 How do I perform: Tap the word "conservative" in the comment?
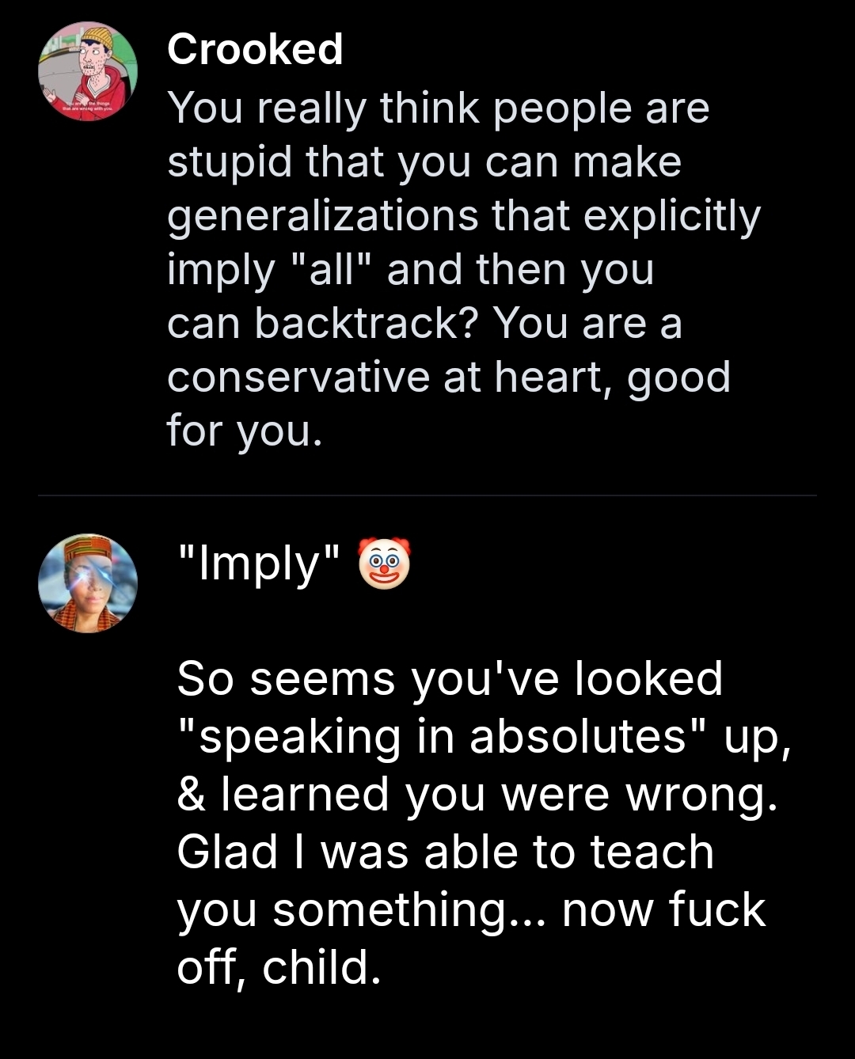point(299,377)
